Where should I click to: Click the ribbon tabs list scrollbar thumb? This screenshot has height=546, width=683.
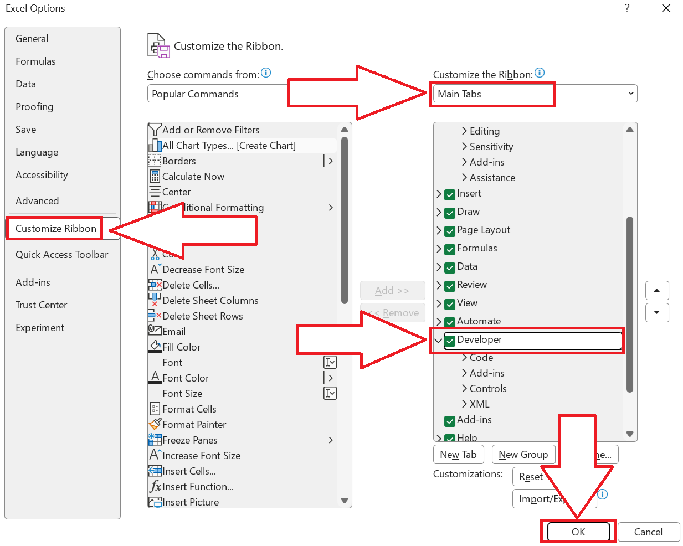(630, 305)
